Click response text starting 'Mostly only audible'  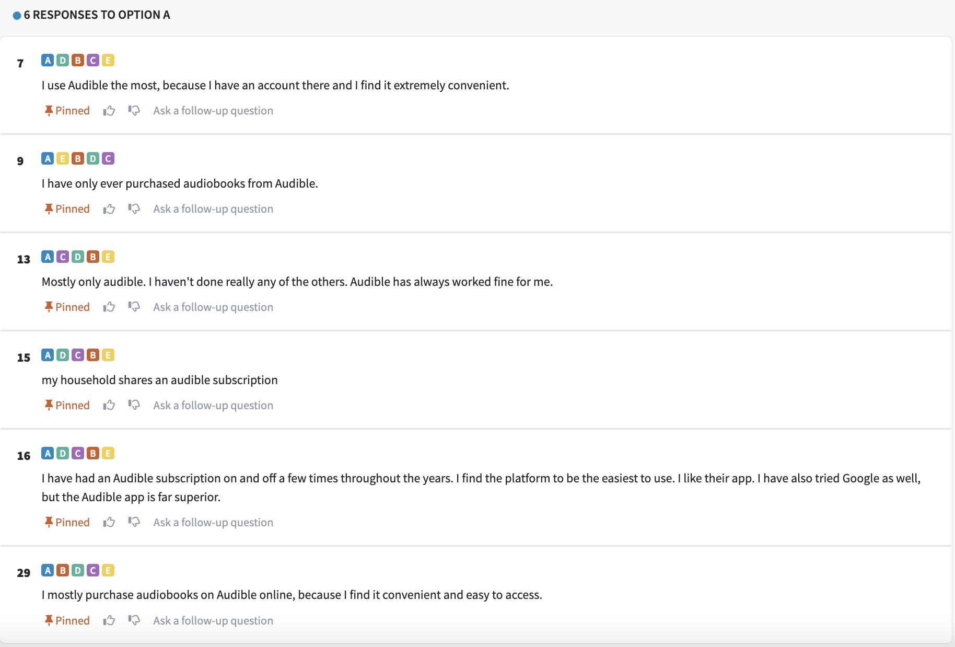[x=297, y=282]
